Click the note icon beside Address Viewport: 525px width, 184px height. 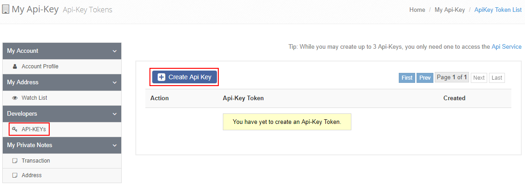[15, 175]
